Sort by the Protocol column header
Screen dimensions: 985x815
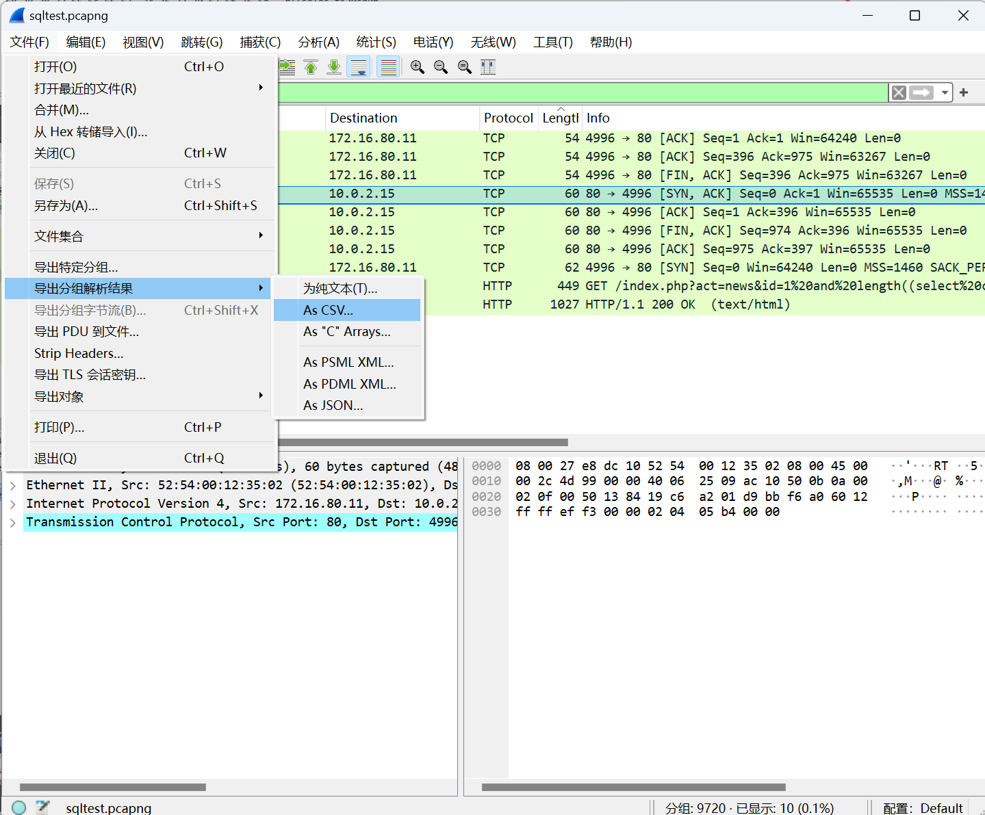coord(509,118)
